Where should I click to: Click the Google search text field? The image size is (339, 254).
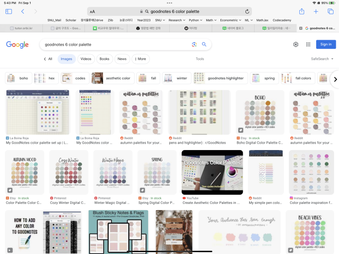(x=117, y=45)
